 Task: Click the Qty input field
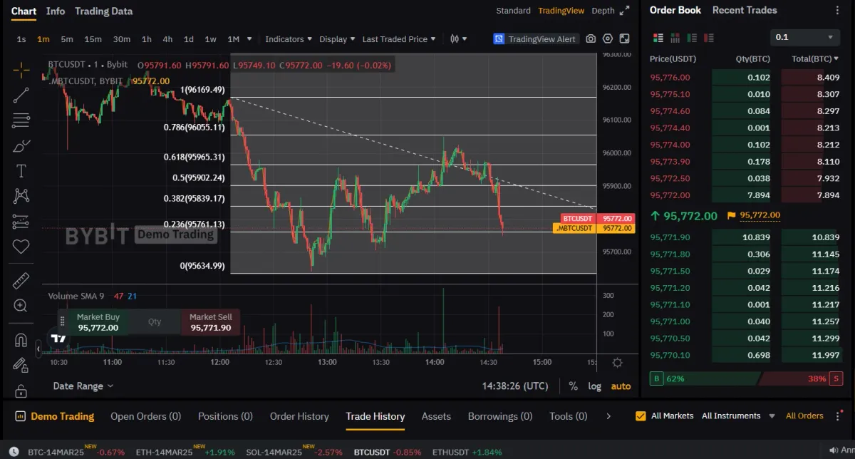155,322
